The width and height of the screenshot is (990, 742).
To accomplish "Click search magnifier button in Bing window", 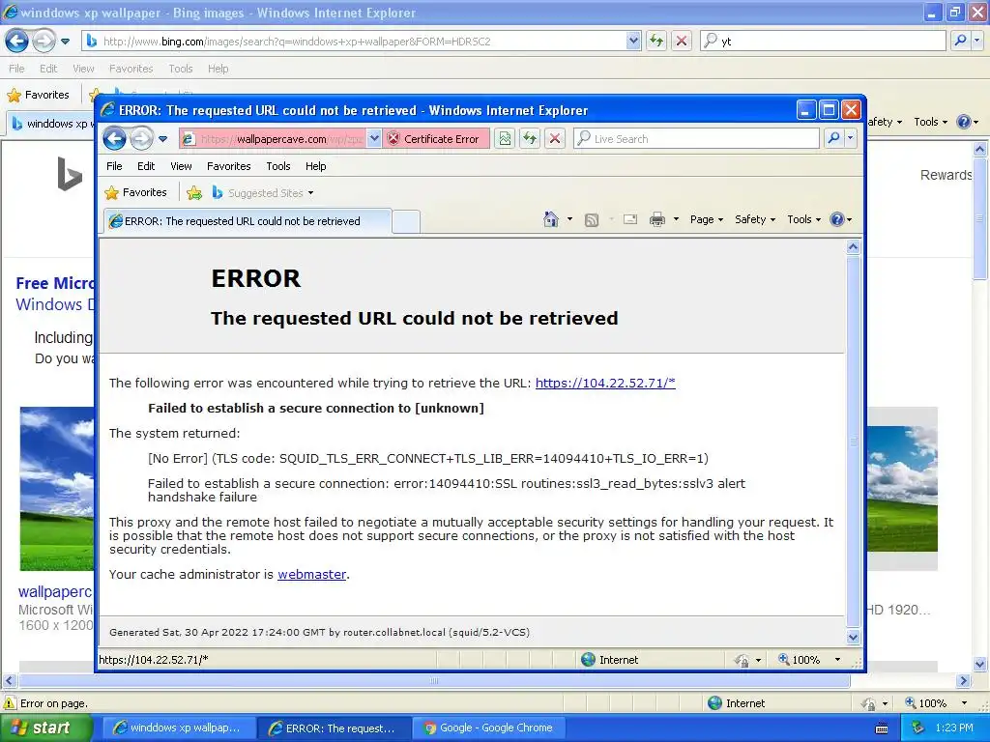I will pyautogui.click(x=960, y=41).
